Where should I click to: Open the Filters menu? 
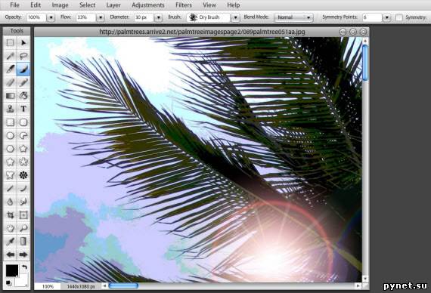tap(184, 5)
